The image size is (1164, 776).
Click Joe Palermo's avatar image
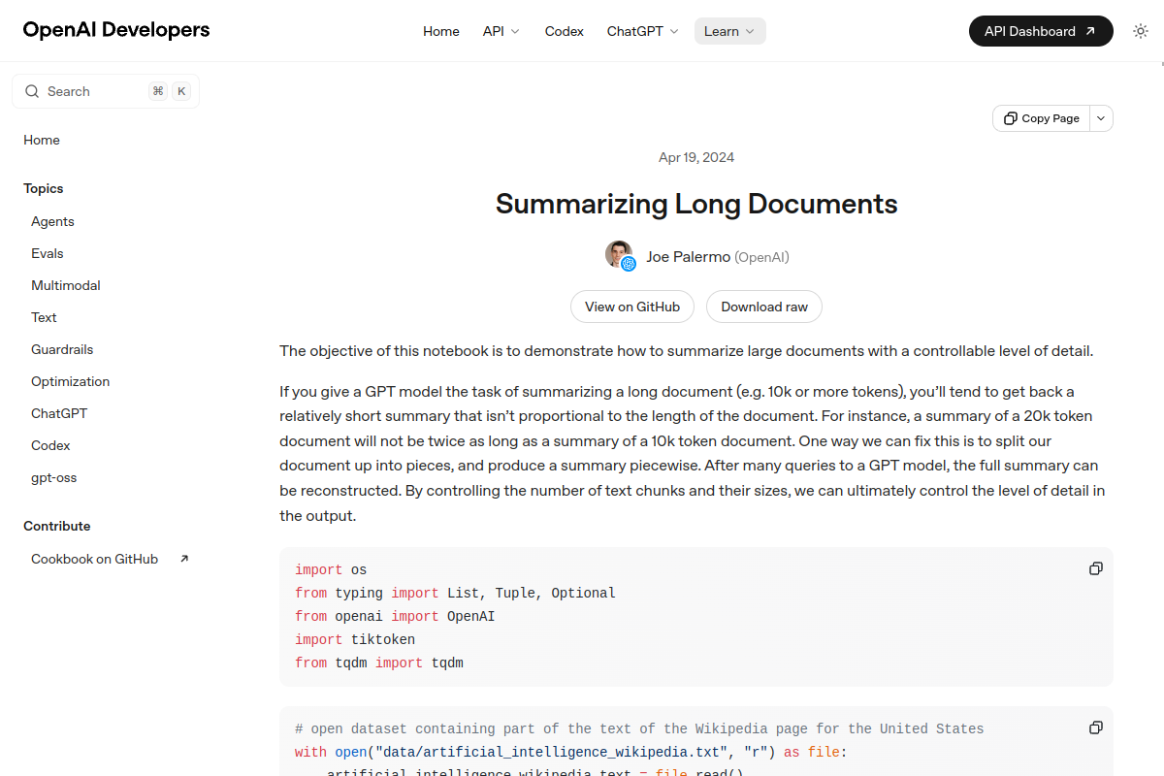click(619, 255)
